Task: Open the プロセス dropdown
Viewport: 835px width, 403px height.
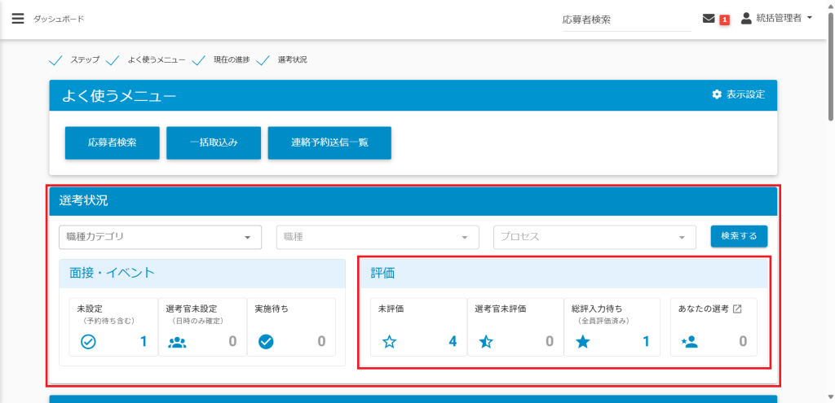Action: click(594, 237)
